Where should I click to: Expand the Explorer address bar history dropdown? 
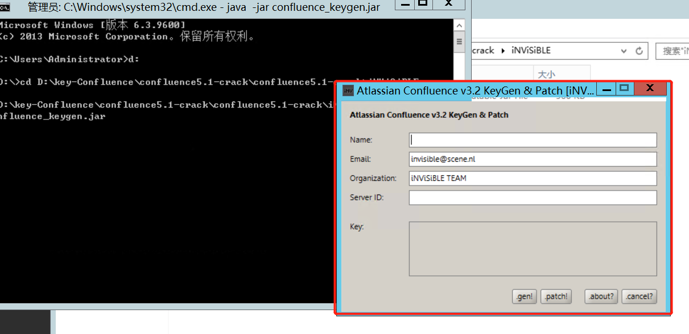(624, 51)
